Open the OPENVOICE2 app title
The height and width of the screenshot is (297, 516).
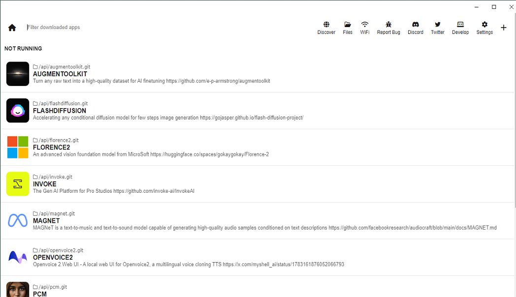coord(53,258)
